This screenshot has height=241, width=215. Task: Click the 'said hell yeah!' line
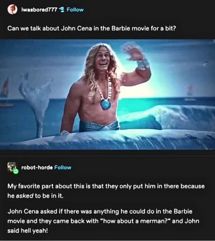click(28, 231)
